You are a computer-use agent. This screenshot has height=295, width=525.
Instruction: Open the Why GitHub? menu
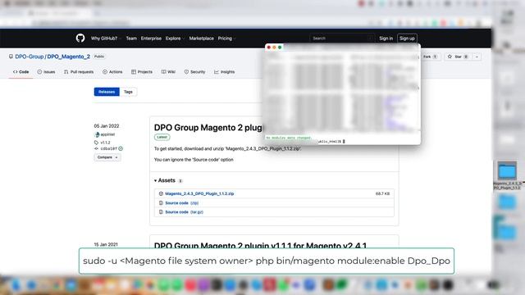(106, 39)
